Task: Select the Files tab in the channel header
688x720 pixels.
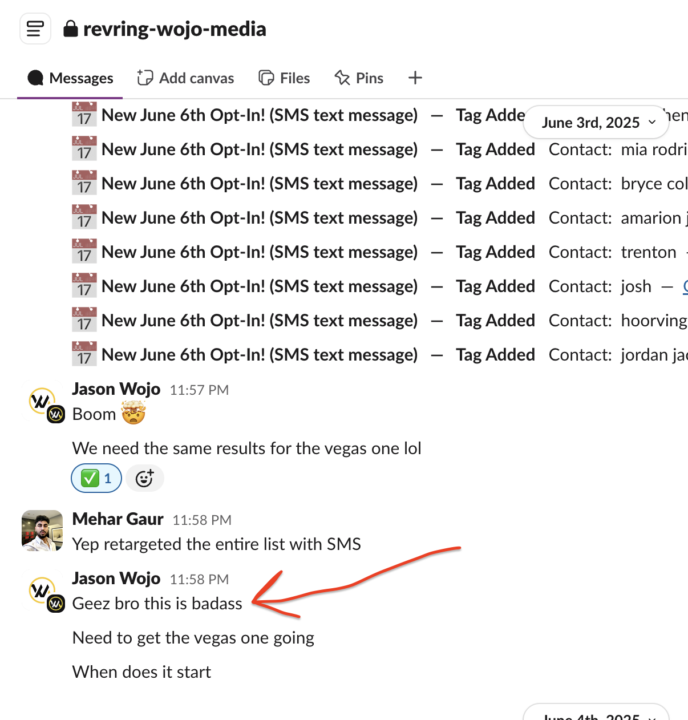Action: [295, 78]
